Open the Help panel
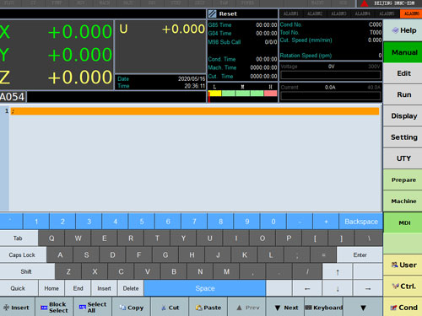This screenshot has width=422, height=316. tap(403, 30)
